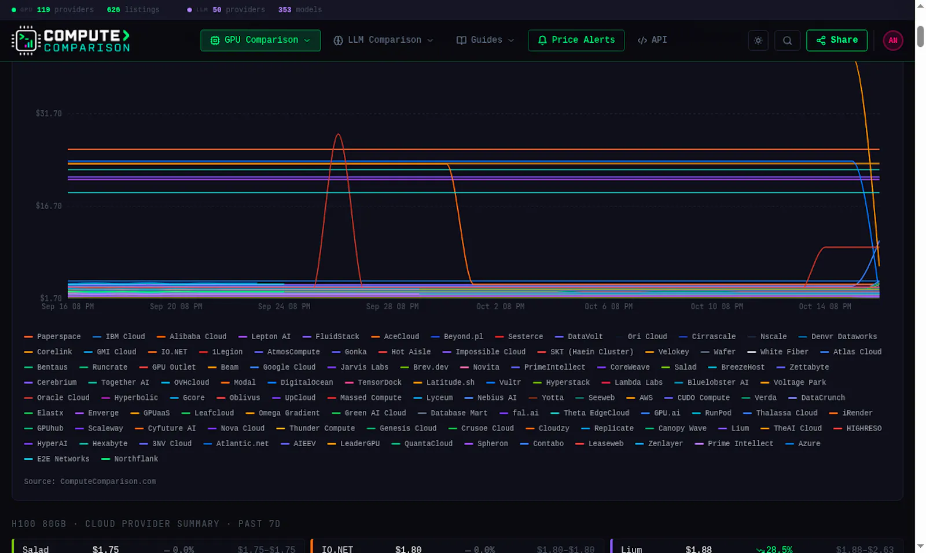Toggle the light/dark theme sun icon
The width and height of the screenshot is (926, 553).
(758, 40)
